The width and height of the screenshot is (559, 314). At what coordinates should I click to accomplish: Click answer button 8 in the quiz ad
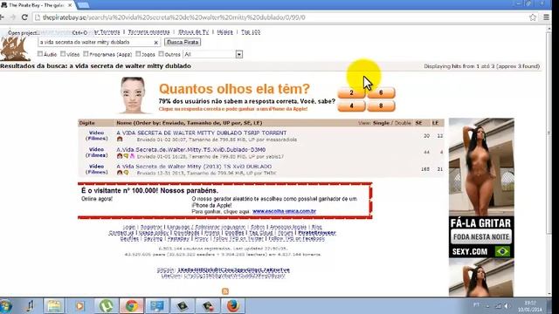381,106
